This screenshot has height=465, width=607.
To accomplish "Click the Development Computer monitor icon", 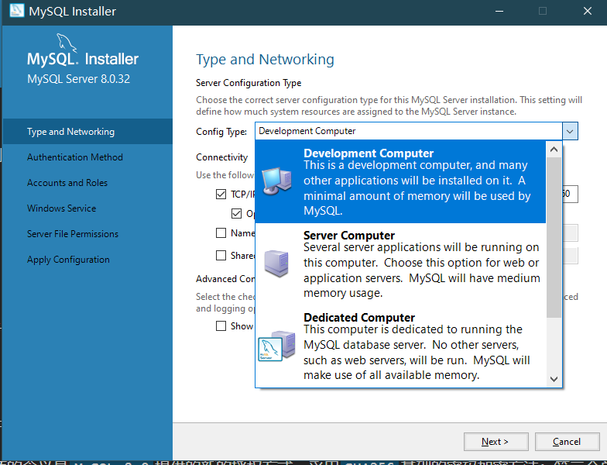I will click(x=276, y=181).
